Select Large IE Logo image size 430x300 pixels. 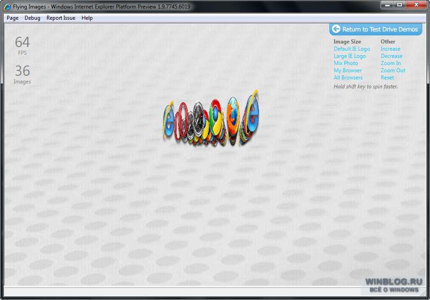click(x=350, y=56)
